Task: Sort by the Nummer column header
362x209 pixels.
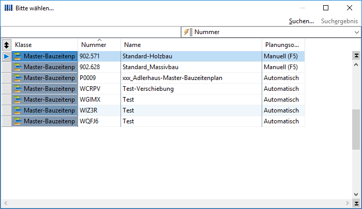Action: 99,45
